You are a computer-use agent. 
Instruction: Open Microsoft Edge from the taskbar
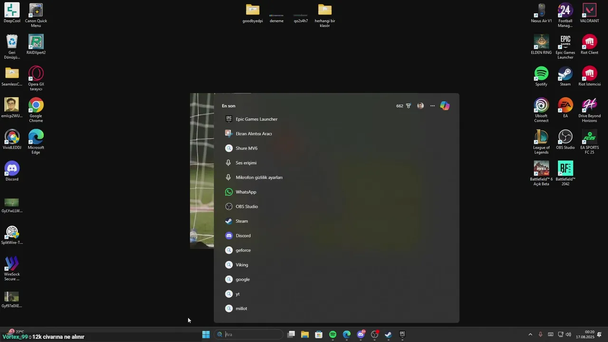tap(347, 334)
